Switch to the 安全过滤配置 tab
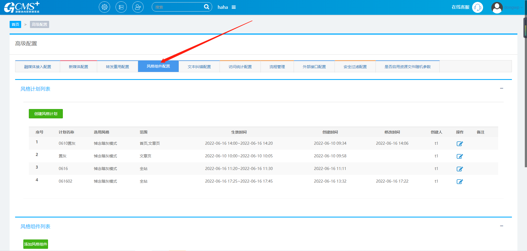Image resolution: width=527 pixels, height=251 pixels. pyautogui.click(x=355, y=67)
